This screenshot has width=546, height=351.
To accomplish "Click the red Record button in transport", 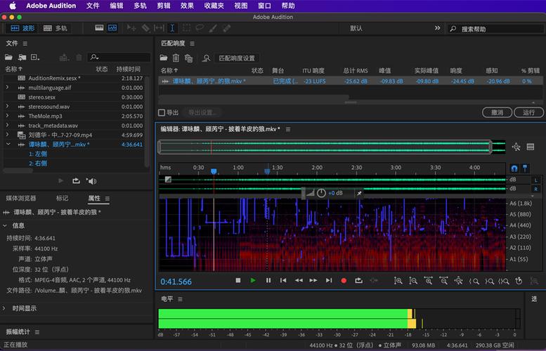I will [x=344, y=280].
